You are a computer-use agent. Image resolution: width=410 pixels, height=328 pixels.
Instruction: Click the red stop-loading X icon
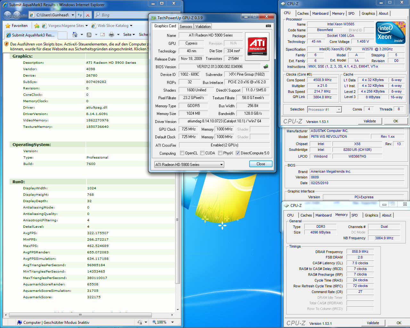click(x=88, y=15)
